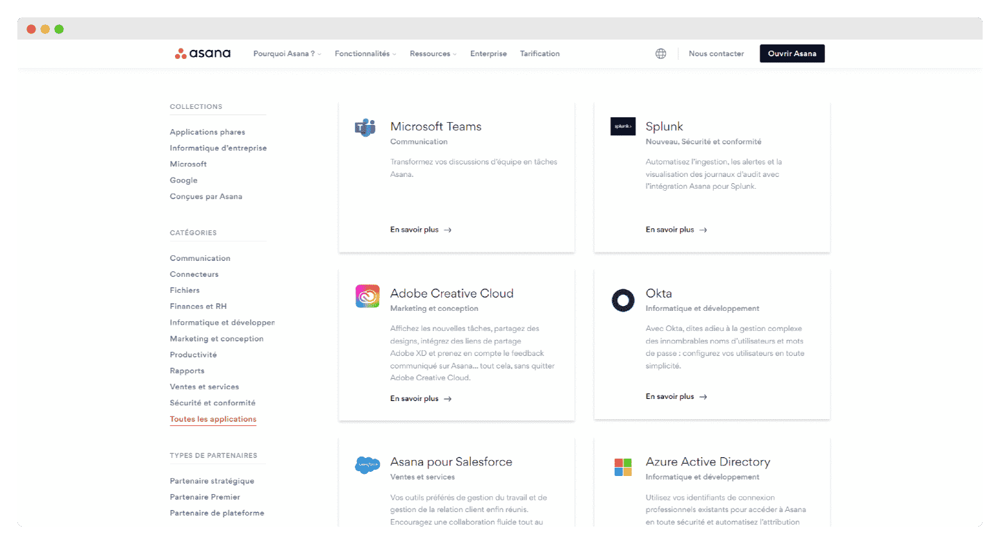Select Applications phares collection
Viewport: 1000px width, 544px height.
[x=208, y=132]
